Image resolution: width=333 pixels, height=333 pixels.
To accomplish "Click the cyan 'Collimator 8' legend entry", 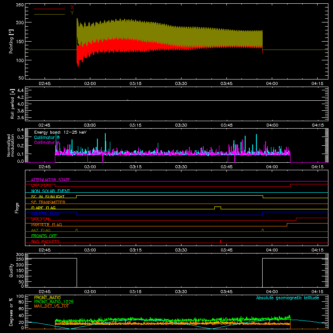I will (x=47, y=137).
